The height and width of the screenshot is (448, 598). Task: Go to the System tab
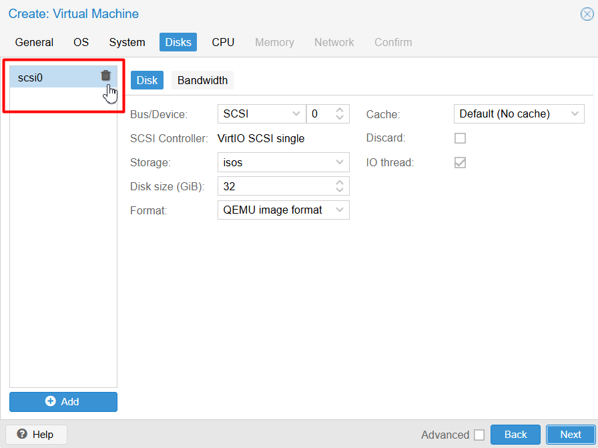click(127, 42)
